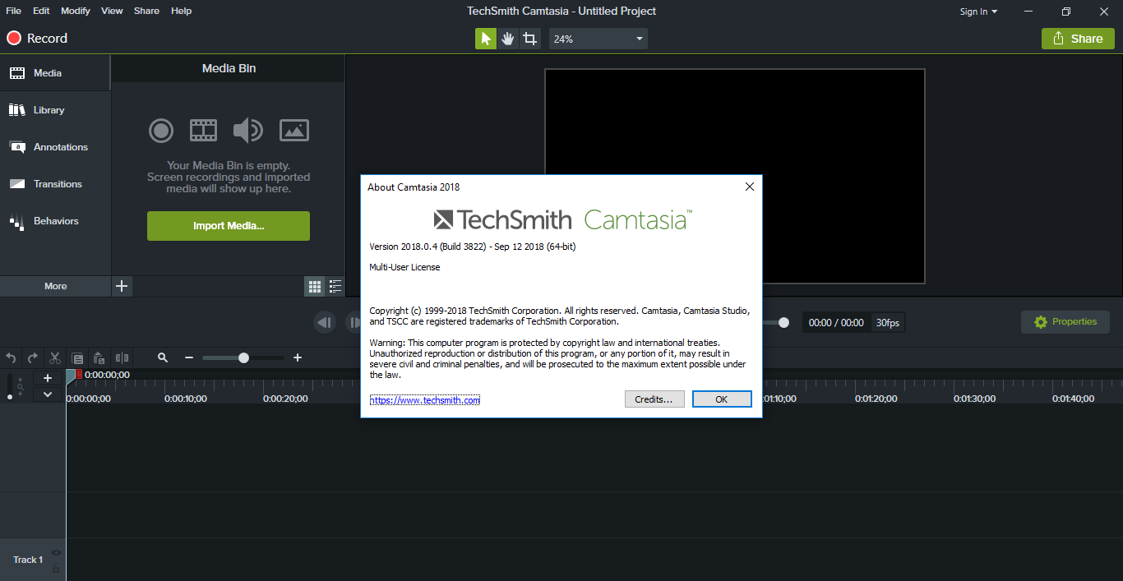Click the previous frame playback button

click(325, 322)
